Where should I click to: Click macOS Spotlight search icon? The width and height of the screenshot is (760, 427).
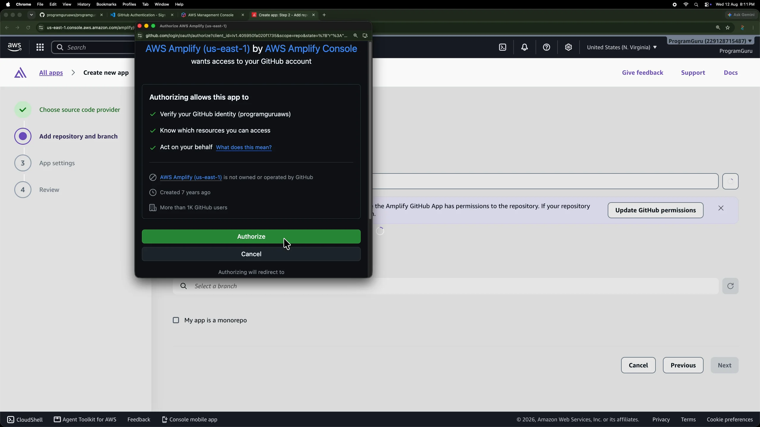click(696, 4)
